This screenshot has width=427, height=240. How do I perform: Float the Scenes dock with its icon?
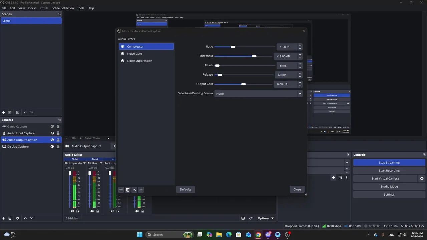[x=60, y=14]
